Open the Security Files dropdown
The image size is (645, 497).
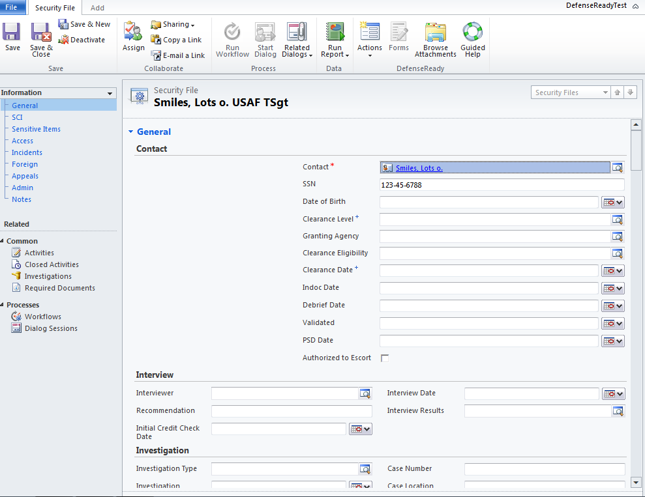tap(605, 92)
